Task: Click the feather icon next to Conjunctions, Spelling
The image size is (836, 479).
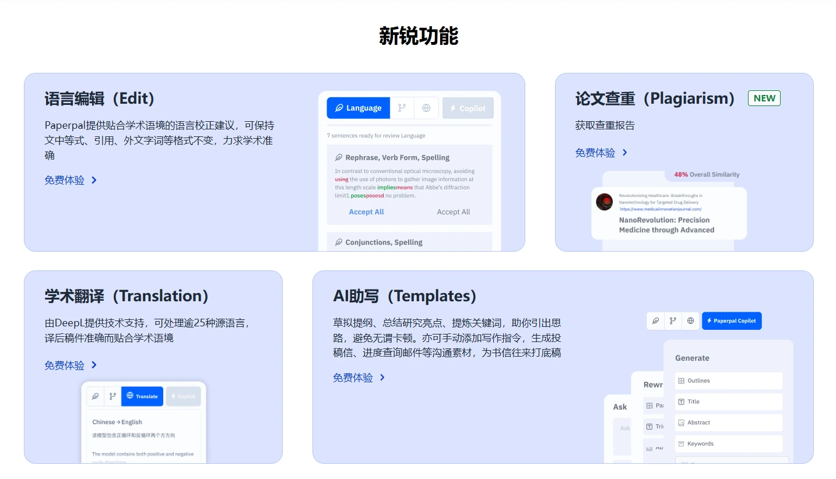Action: (338, 242)
